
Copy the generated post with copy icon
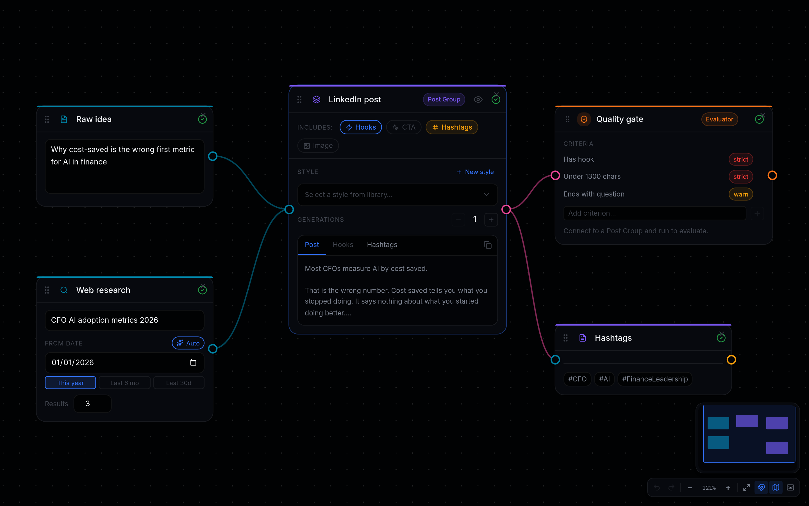[487, 245]
